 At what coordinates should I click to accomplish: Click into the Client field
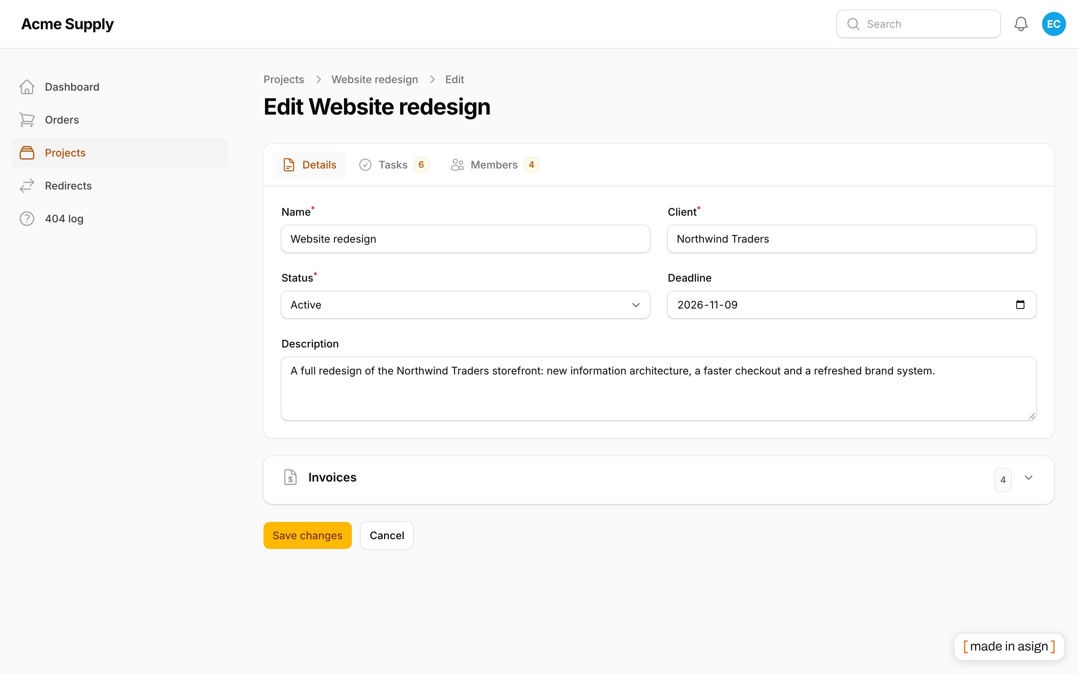point(852,239)
